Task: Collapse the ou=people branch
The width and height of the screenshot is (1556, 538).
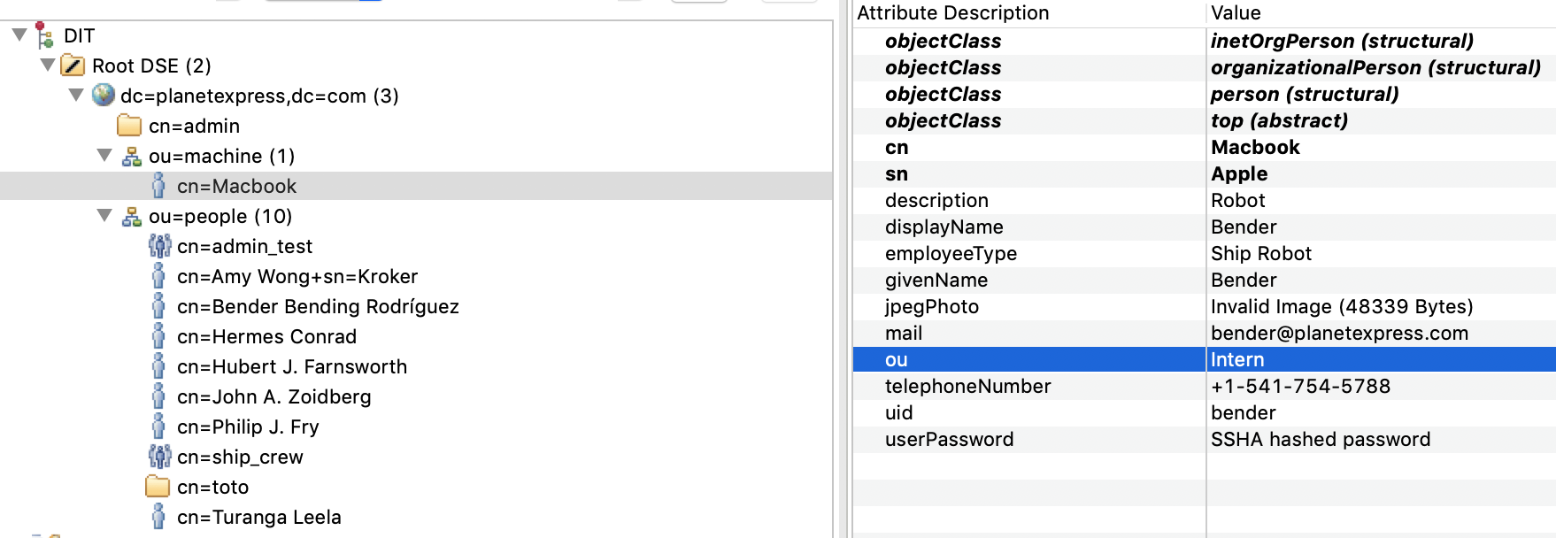Action: [x=104, y=216]
